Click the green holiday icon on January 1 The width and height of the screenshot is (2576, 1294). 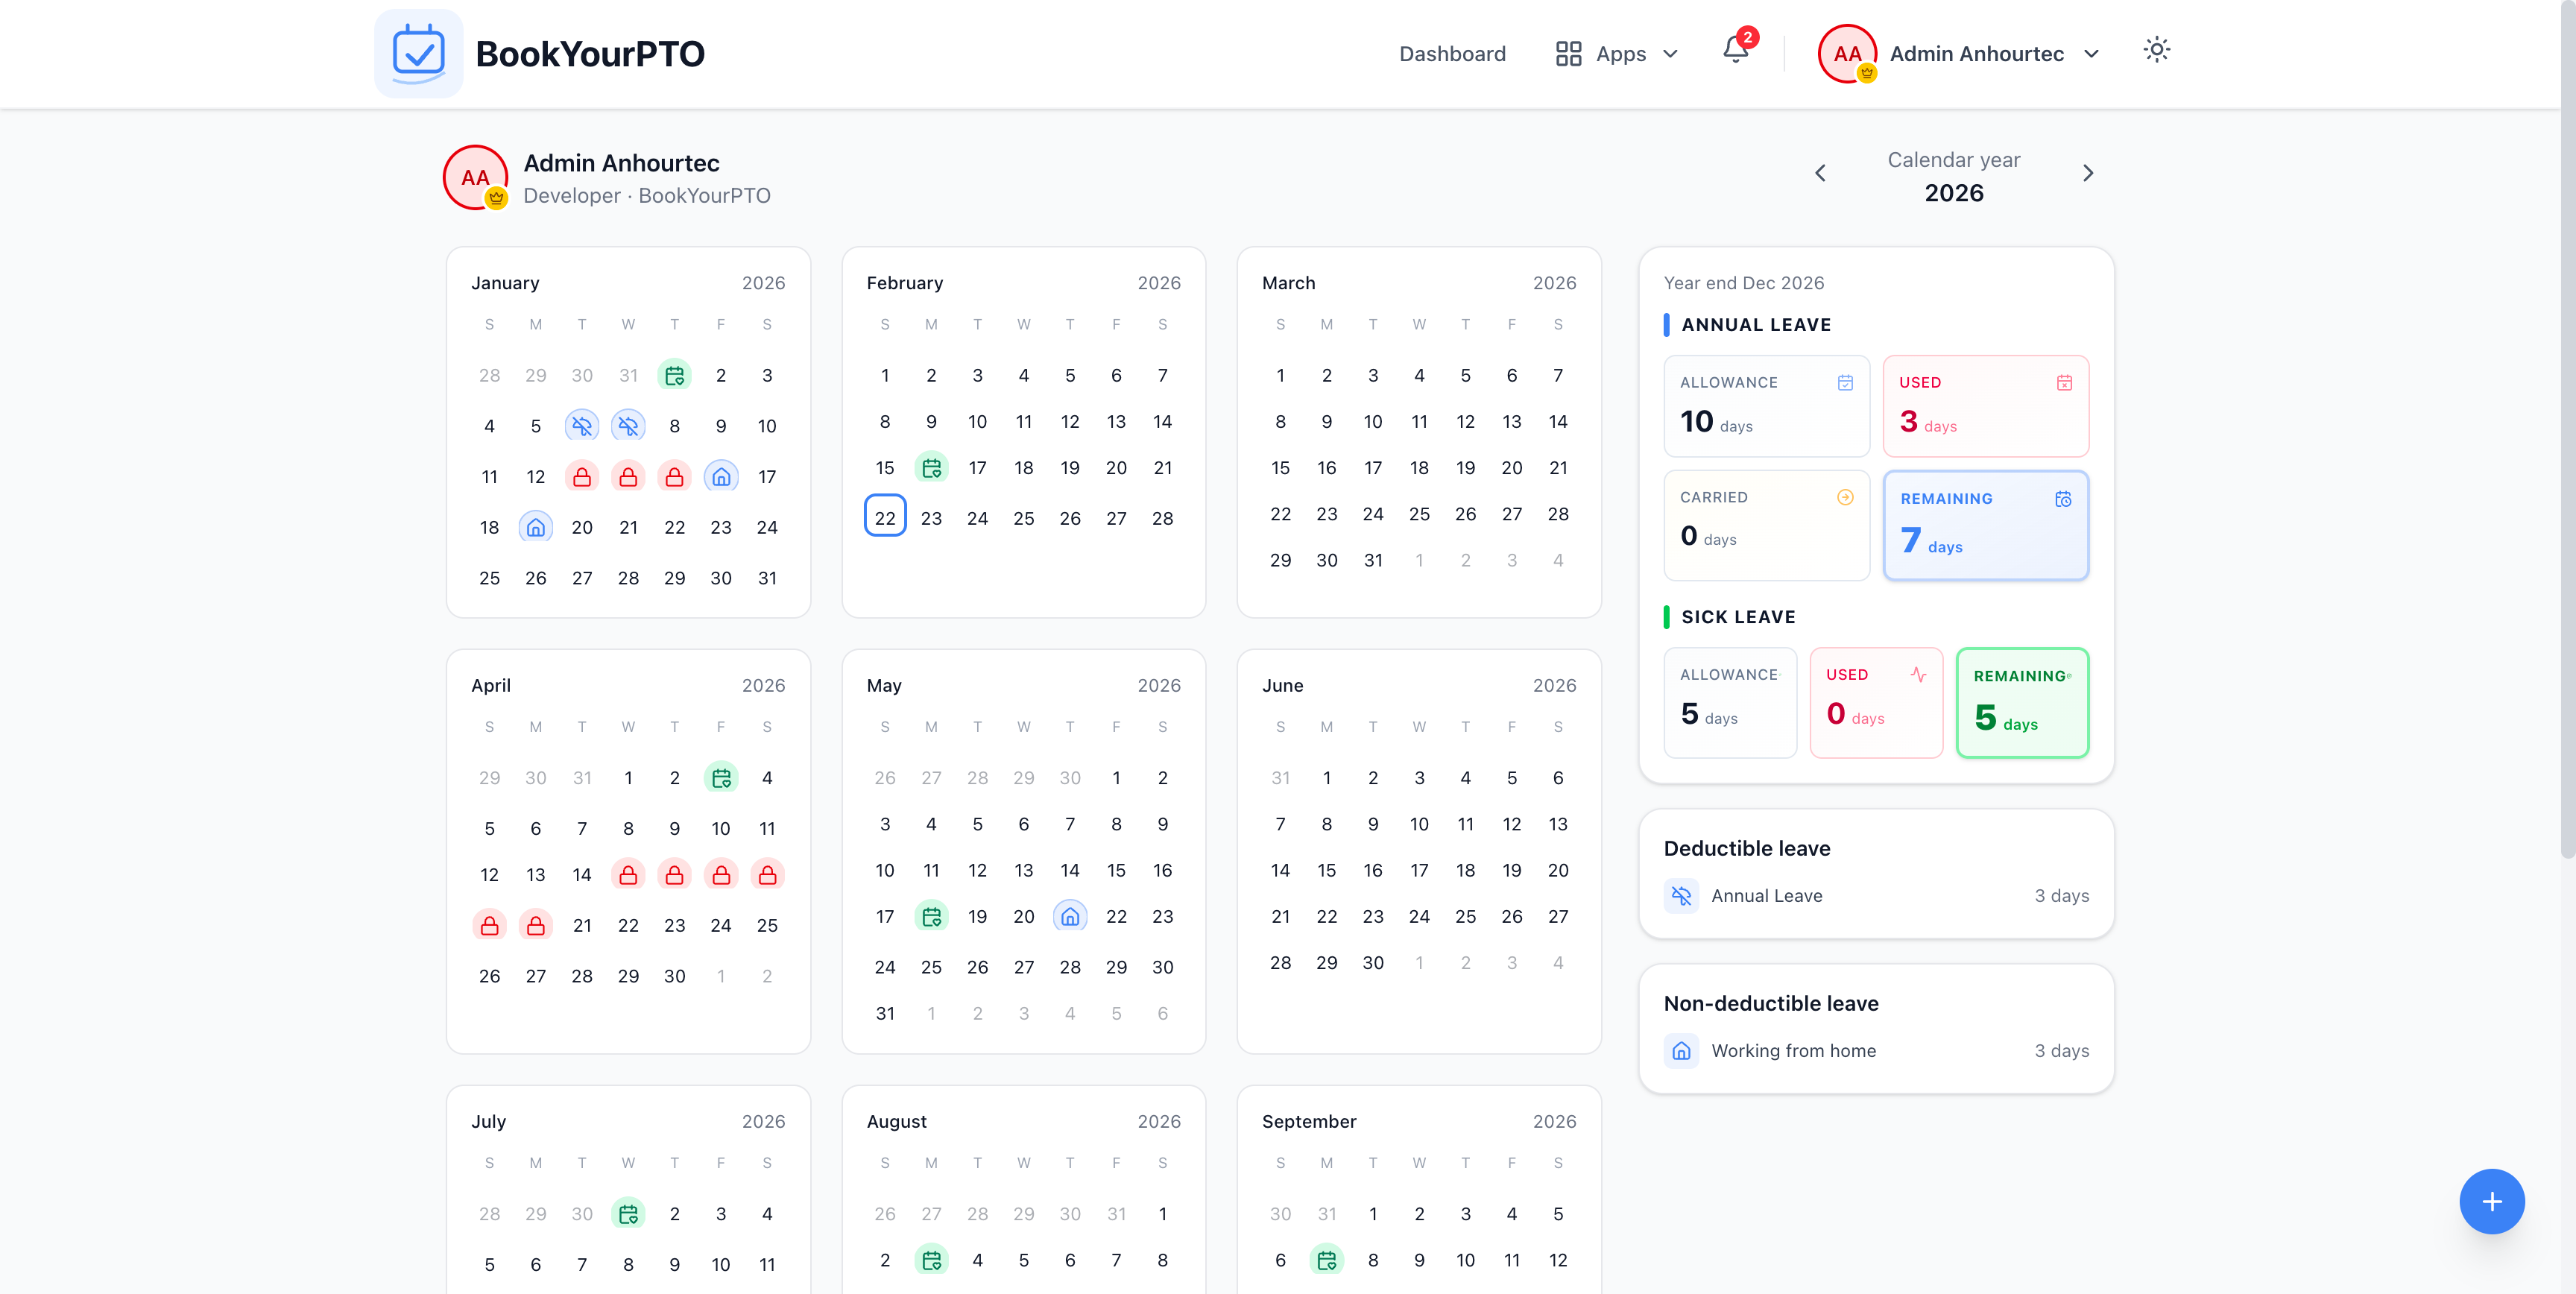675,375
